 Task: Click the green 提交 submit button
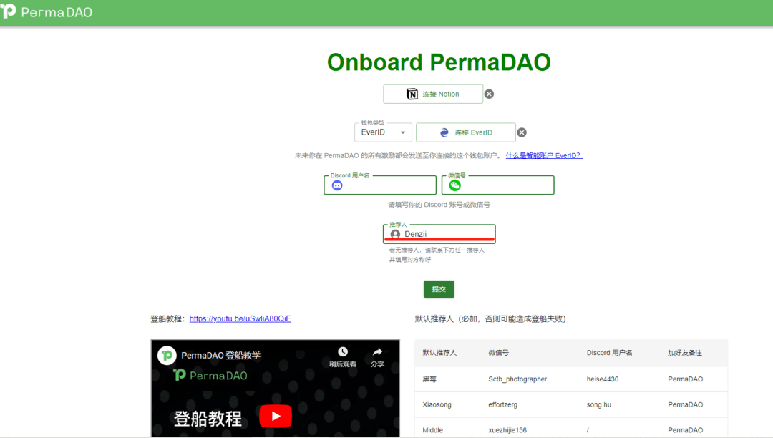coord(439,289)
